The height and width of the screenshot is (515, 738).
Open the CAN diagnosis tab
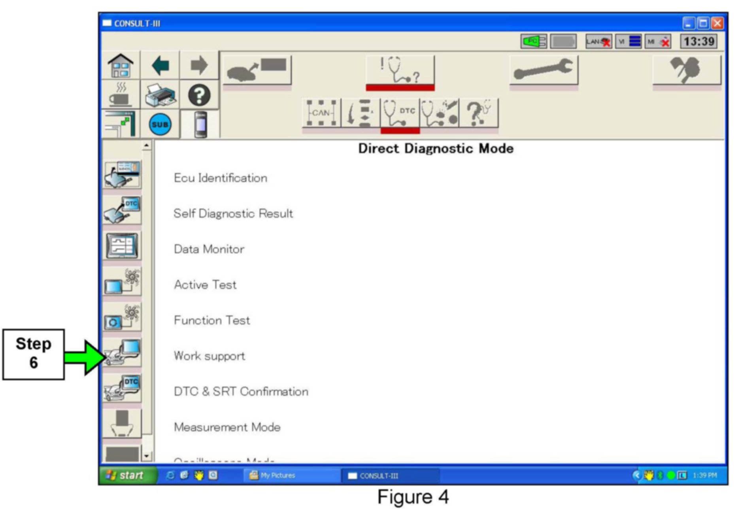[321, 113]
